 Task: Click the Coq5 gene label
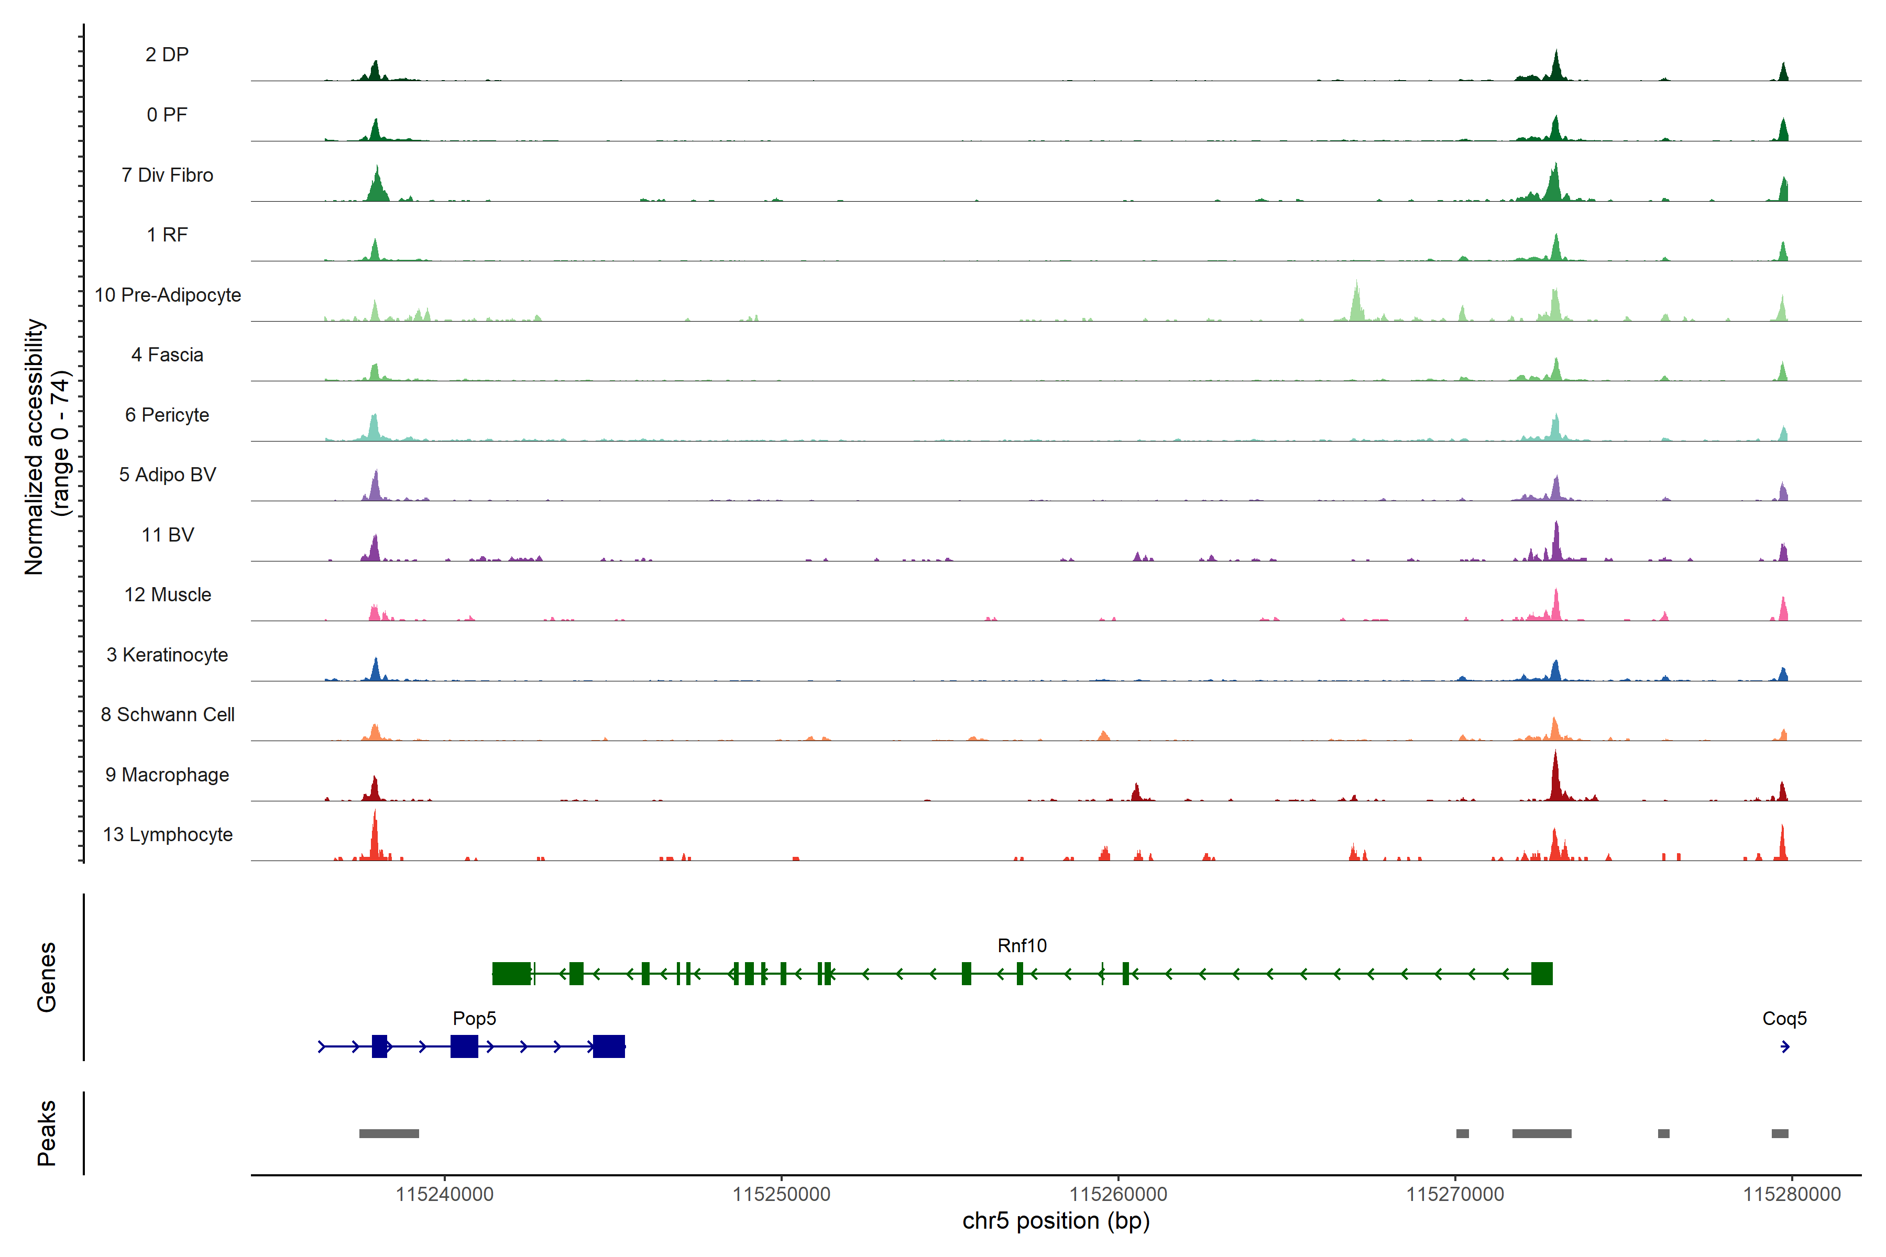click(x=1784, y=1019)
